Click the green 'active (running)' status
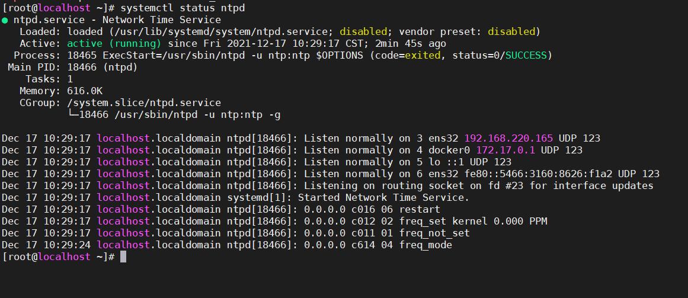Image resolution: width=688 pixels, height=298 pixels. click(x=114, y=43)
